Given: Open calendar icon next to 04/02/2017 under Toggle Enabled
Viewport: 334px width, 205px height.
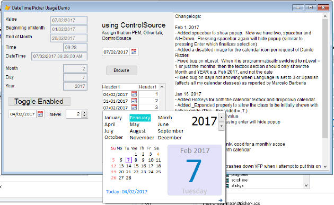Looking at the screenshot, I should [40, 114].
